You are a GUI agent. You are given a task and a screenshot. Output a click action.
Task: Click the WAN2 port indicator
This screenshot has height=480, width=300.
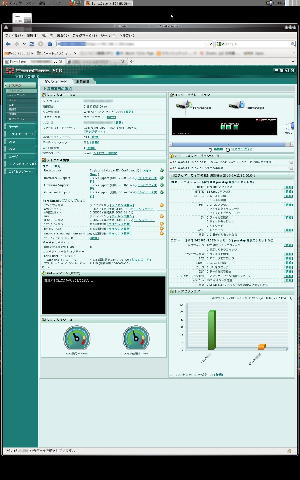236,127
